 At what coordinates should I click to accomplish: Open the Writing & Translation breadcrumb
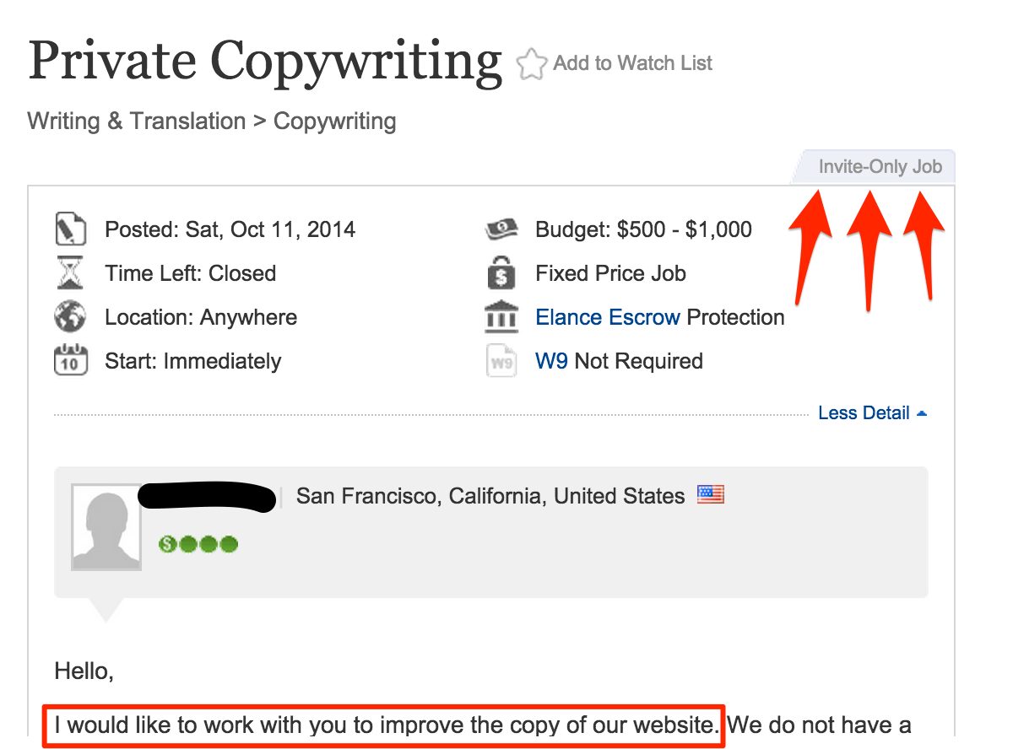(x=137, y=121)
